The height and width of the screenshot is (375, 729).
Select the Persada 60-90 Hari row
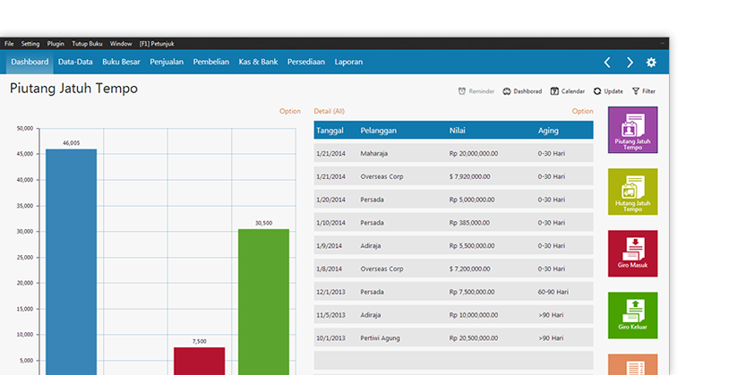coord(453,292)
